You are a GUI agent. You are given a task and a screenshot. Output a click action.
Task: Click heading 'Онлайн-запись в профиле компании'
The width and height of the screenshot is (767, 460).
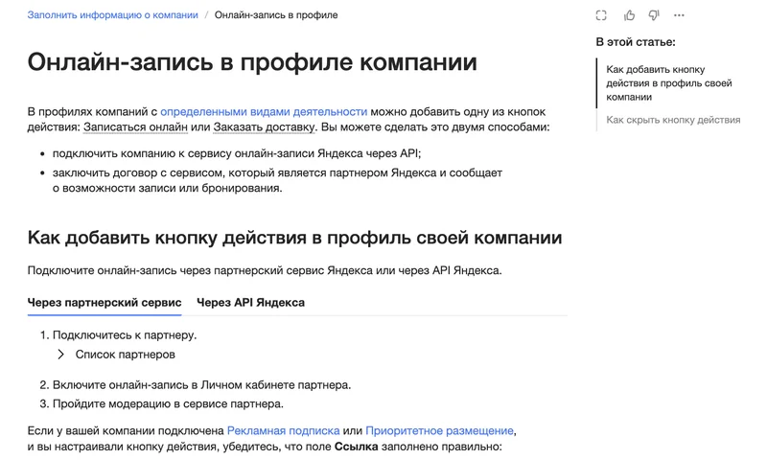pyautogui.click(x=252, y=62)
